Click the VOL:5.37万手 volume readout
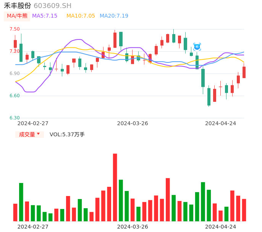This screenshot has width=262, height=232. point(67,134)
